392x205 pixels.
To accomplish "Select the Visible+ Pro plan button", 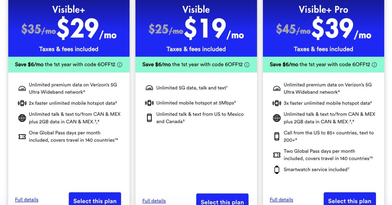I will coord(350,200).
